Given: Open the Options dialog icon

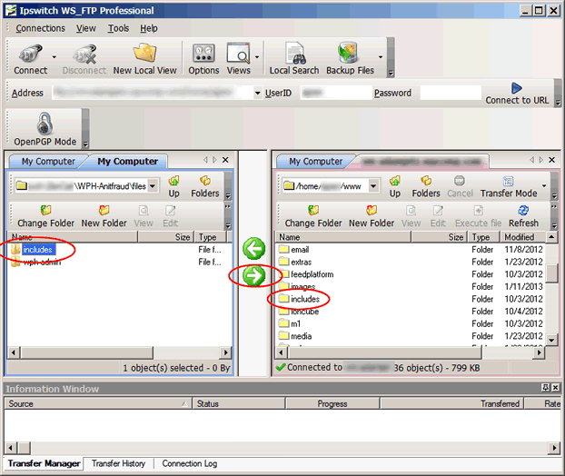Looking at the screenshot, I should coord(203,58).
